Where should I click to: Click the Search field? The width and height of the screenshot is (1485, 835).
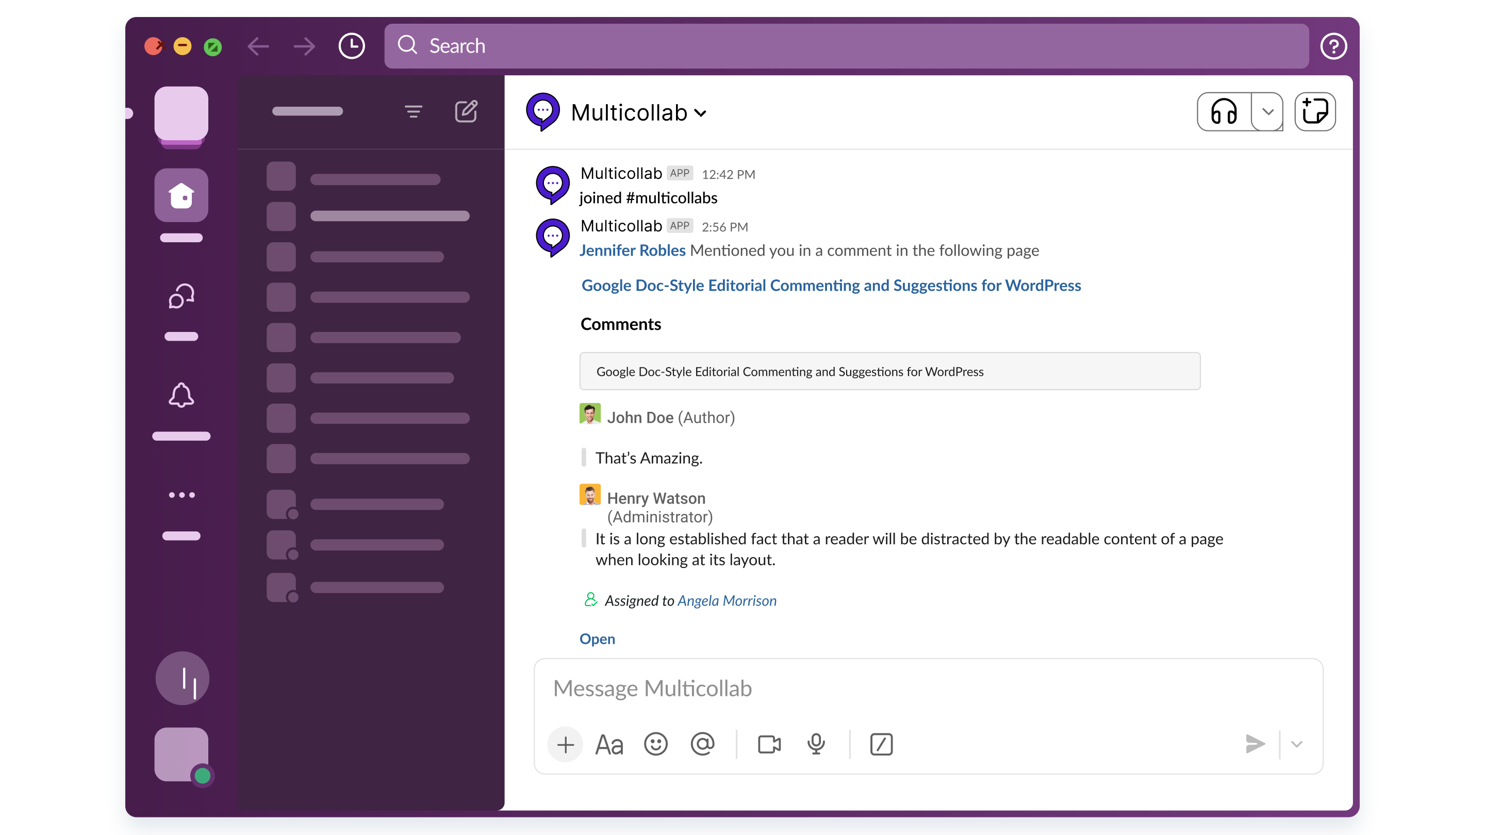click(846, 46)
